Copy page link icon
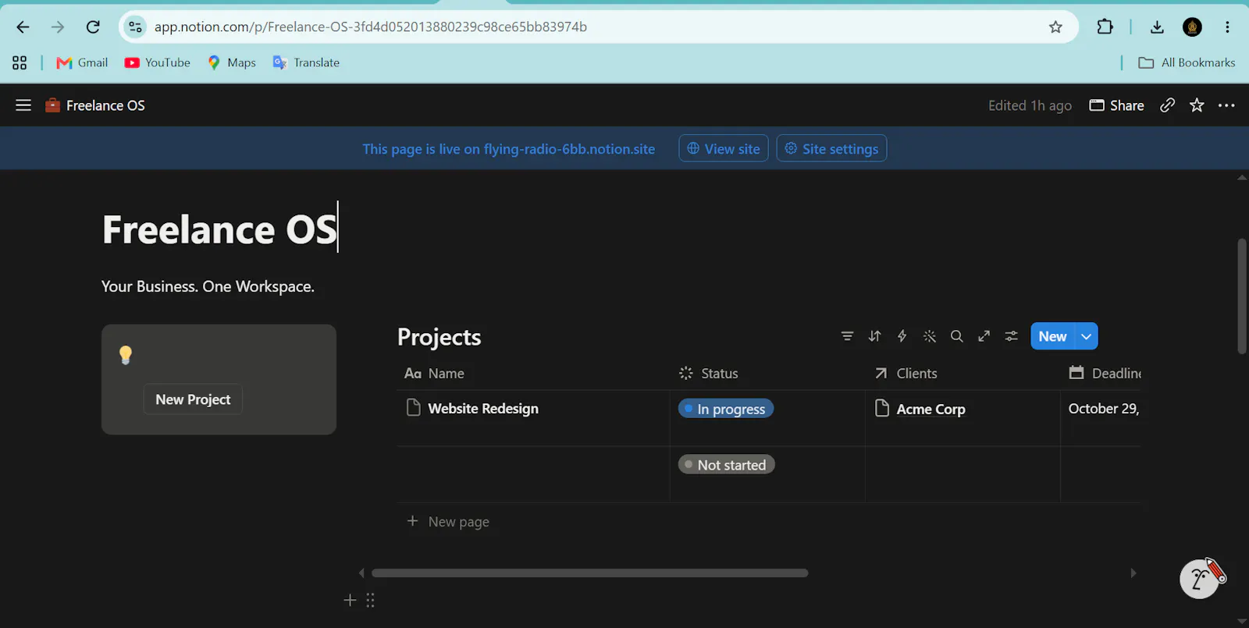This screenshot has width=1249, height=628. click(x=1167, y=105)
